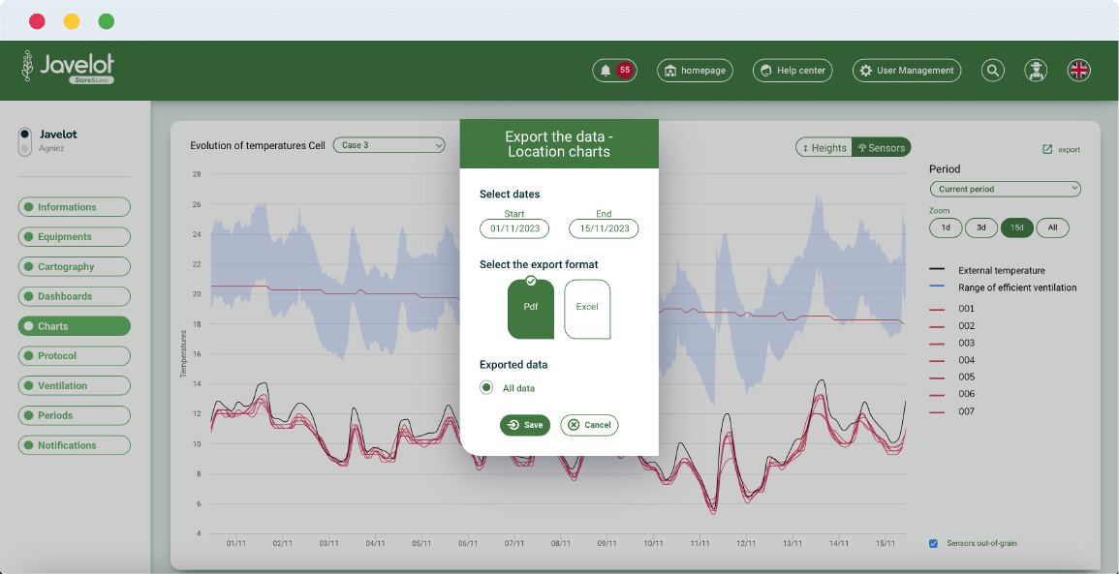Expand the Current period dropdown
This screenshot has height=574, width=1119.
[x=1005, y=189]
